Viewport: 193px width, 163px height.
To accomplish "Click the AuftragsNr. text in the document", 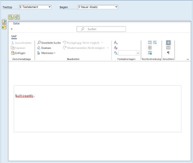I will [x=25, y=96].
